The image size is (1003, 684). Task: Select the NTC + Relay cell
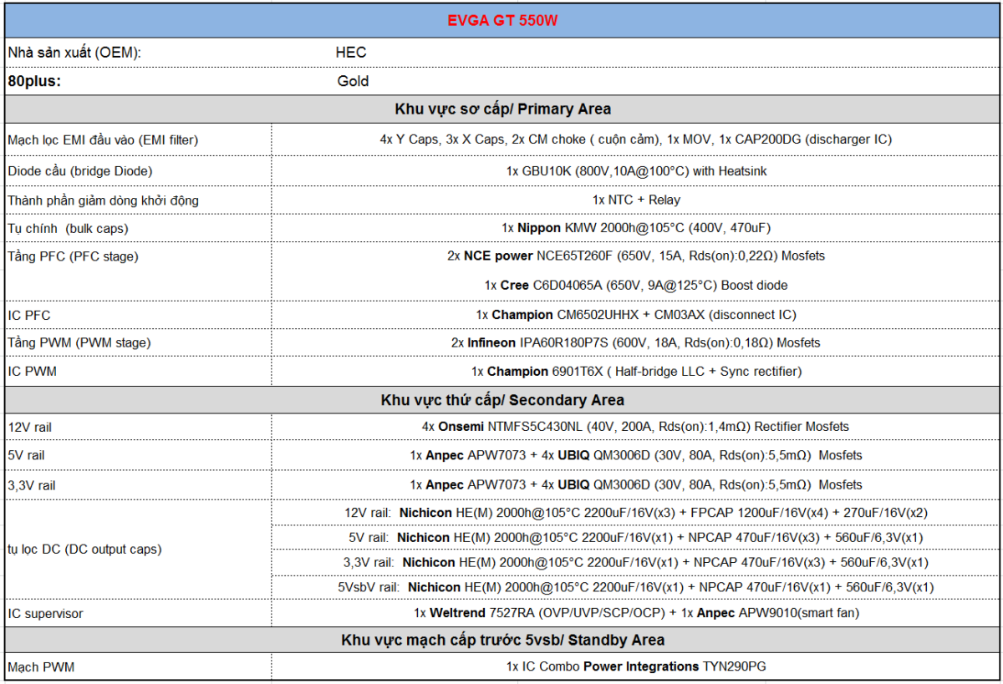point(636,200)
